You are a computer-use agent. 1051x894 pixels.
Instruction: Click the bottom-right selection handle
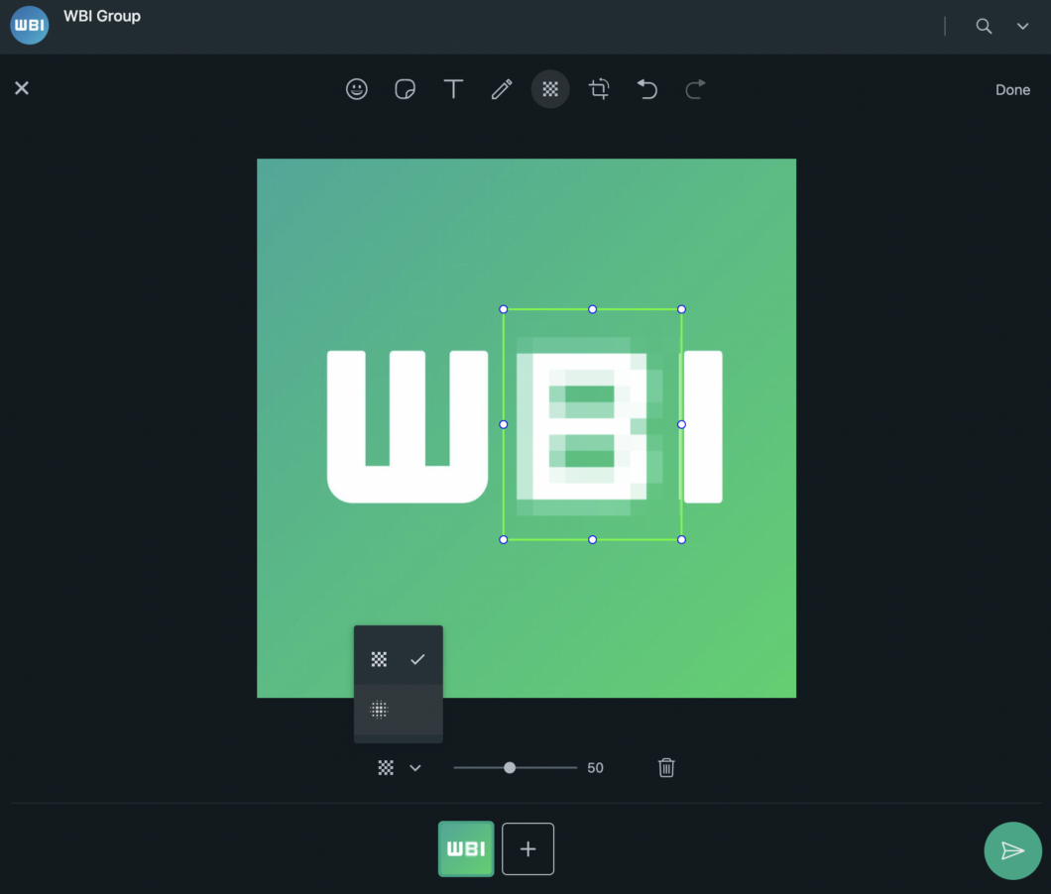(x=682, y=539)
